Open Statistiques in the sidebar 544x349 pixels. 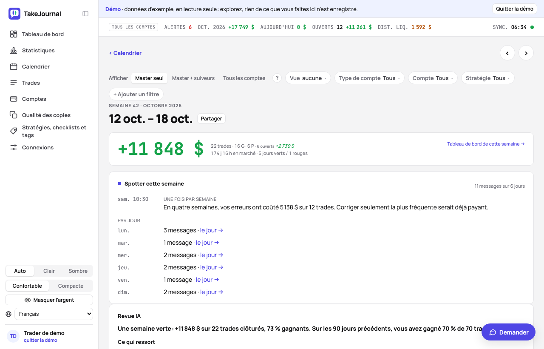pyautogui.click(x=49, y=50)
